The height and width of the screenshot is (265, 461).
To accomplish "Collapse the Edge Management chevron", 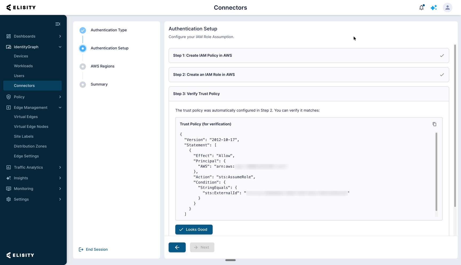I will click(x=60, y=107).
